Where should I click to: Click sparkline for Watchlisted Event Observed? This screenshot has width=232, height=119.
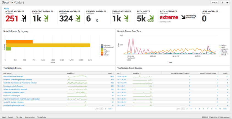(x=77, y=76)
